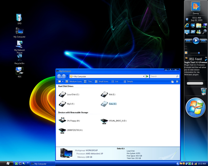This screenshot has height=166, width=208.
Task: Switch to Small Icons view
Action: (x=102, y=82)
